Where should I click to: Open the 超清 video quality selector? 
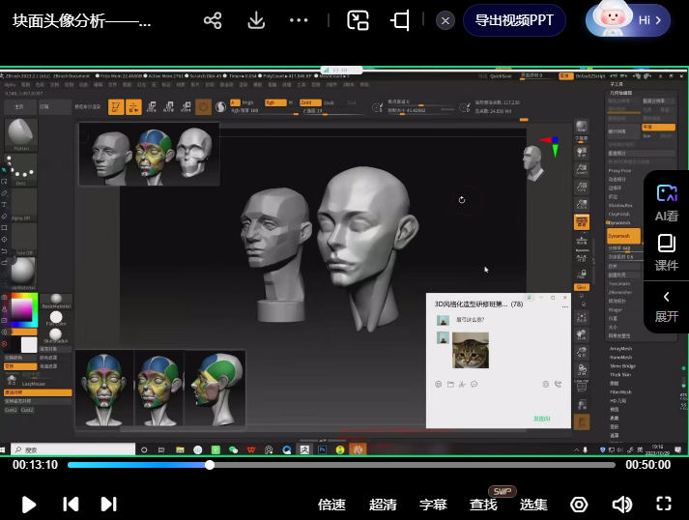click(383, 505)
